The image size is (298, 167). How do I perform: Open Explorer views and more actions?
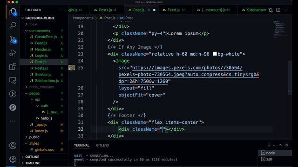click(x=61, y=10)
